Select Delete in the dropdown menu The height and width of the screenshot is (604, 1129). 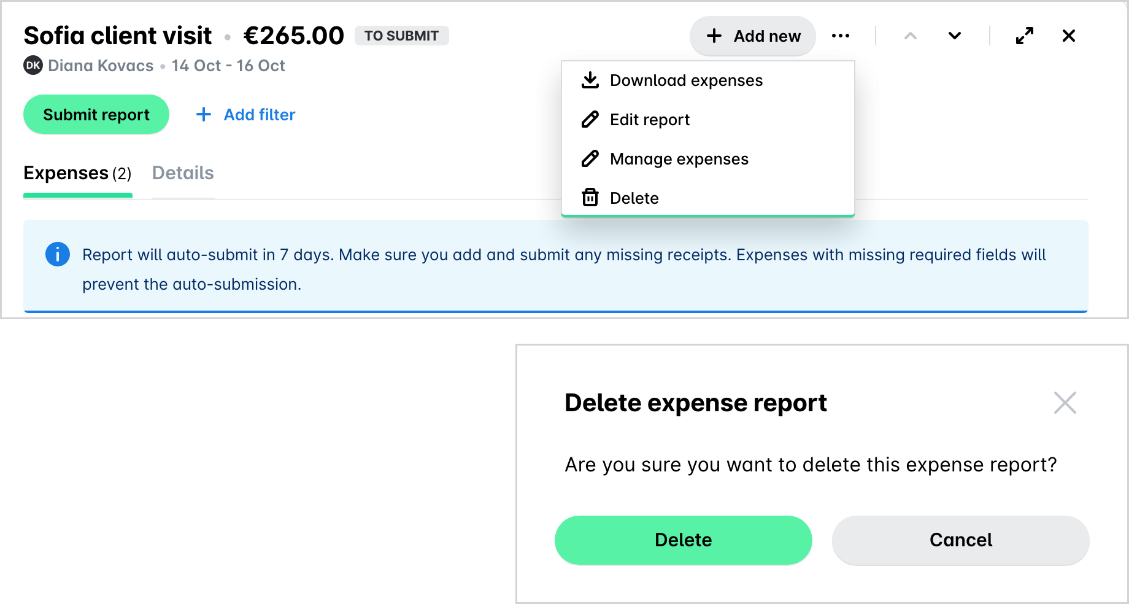[708, 198]
